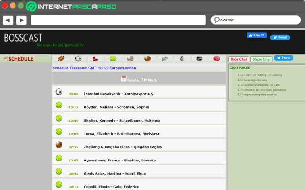Open Shaffer, Kennedy - Schaefbauer, Mckenna match
Screen dimensions: 305x190
[122, 120]
